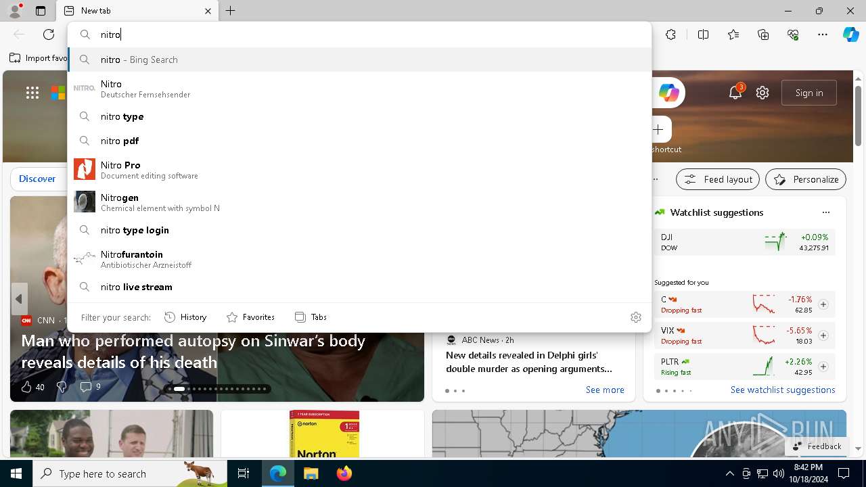Add a shortcut with plus tile
The width and height of the screenshot is (866, 487).
(658, 129)
